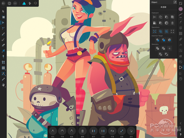Screen dimensions: 184x138
Task: Select the Pencil tool
Action: [x=3, y=34]
